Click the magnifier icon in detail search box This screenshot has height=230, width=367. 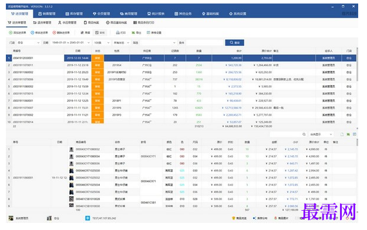[x=304, y=135]
